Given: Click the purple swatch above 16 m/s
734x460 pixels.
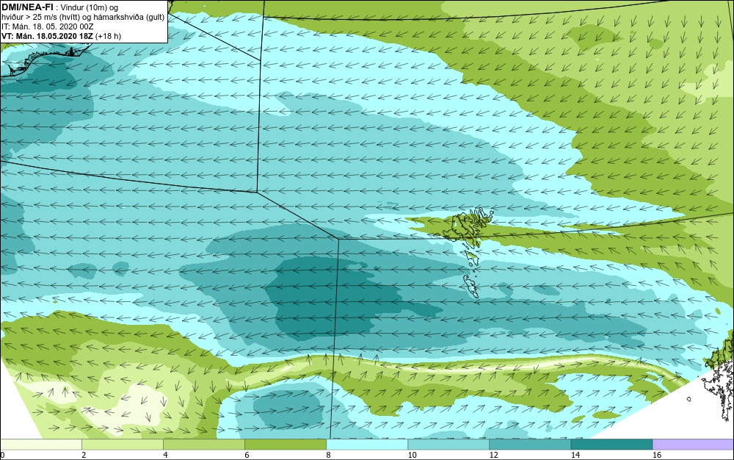Looking at the screenshot, I should (694, 445).
